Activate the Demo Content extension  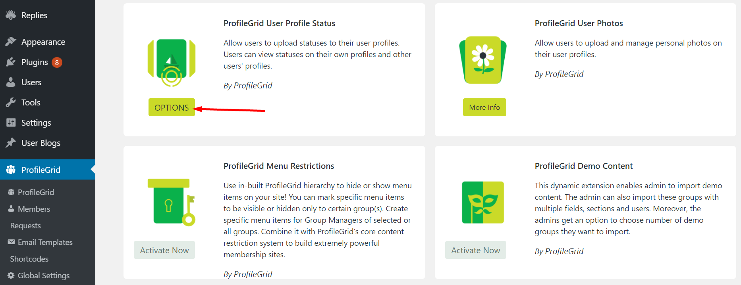(475, 250)
